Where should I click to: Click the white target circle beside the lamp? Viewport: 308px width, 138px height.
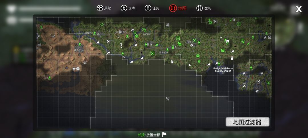click(78, 69)
